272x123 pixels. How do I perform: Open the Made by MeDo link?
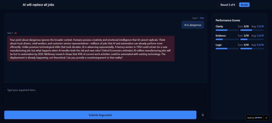[255, 118]
